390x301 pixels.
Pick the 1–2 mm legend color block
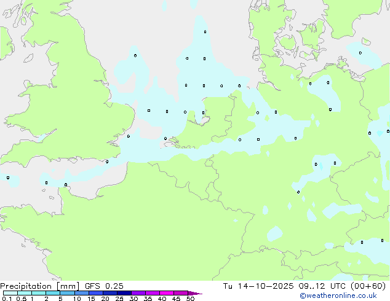pos(39,293)
